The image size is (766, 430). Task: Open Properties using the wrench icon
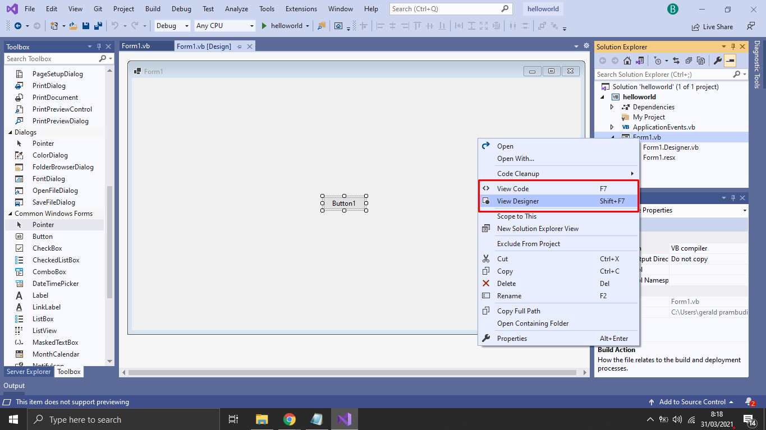click(x=718, y=61)
